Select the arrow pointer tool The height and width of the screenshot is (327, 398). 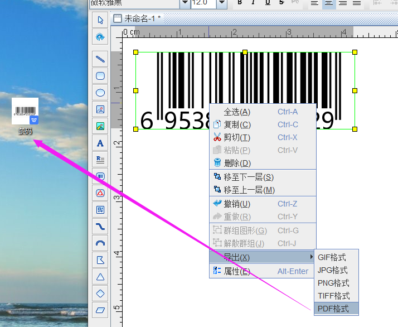point(100,20)
